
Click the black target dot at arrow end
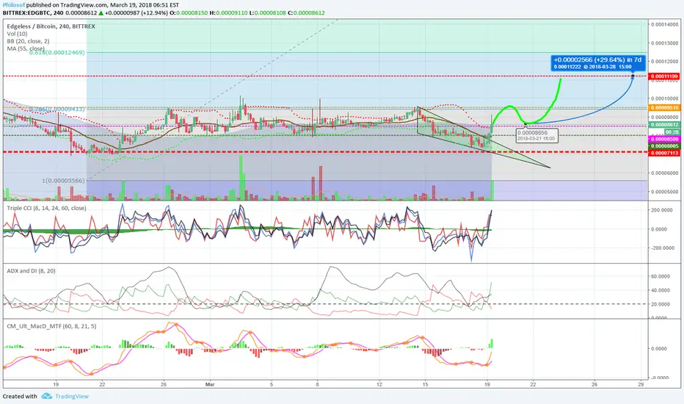633,77
